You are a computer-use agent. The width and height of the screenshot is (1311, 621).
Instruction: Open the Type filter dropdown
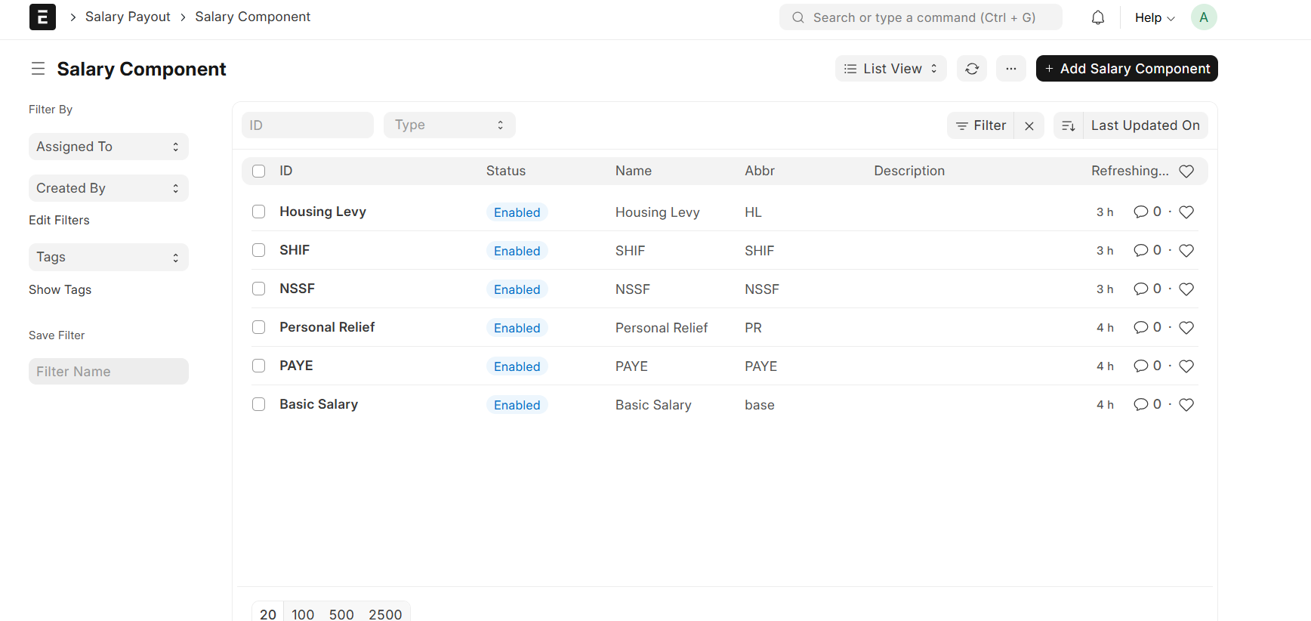(449, 125)
